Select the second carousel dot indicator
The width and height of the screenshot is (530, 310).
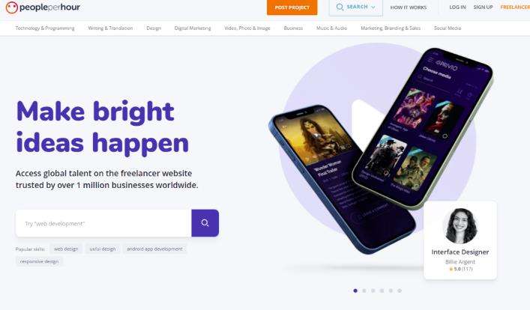(364, 291)
